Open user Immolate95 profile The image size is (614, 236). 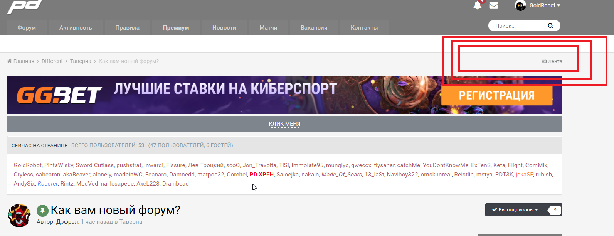308,165
